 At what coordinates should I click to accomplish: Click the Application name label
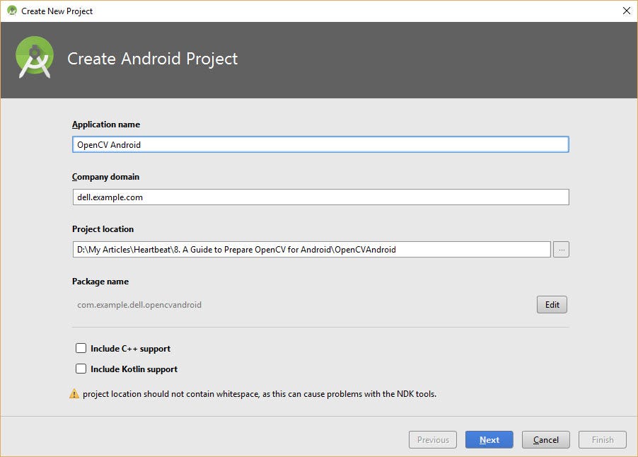coord(106,125)
